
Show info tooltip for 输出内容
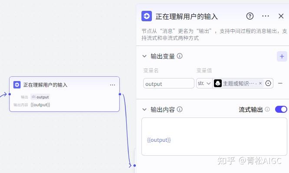[x=180, y=109]
